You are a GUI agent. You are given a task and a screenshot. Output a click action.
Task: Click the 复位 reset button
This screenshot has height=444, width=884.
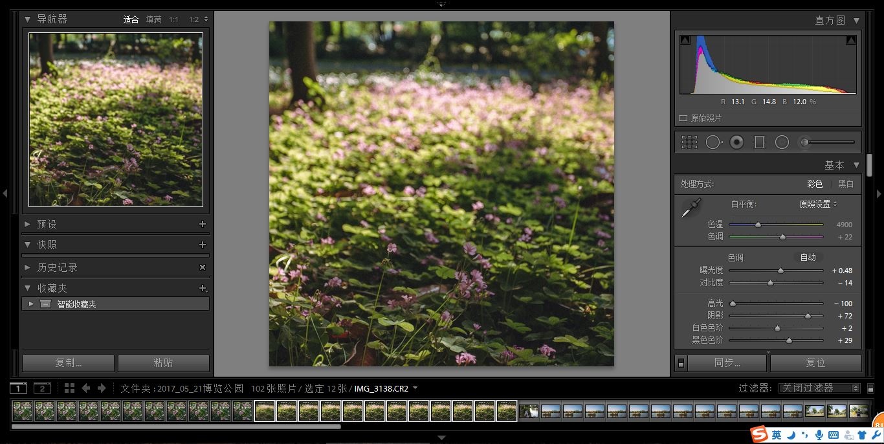pos(815,363)
